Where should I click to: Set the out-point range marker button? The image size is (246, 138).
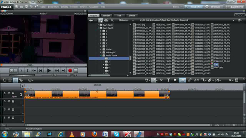coord(28,71)
